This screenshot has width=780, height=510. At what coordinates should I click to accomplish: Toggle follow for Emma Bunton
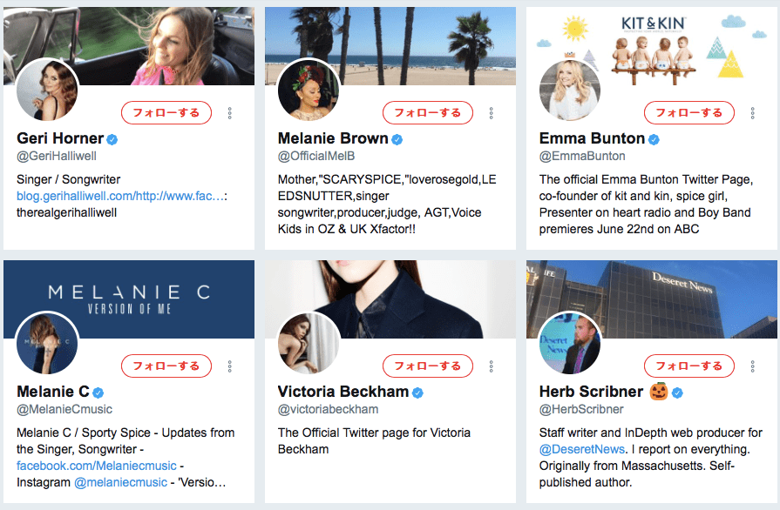pyautogui.click(x=689, y=112)
